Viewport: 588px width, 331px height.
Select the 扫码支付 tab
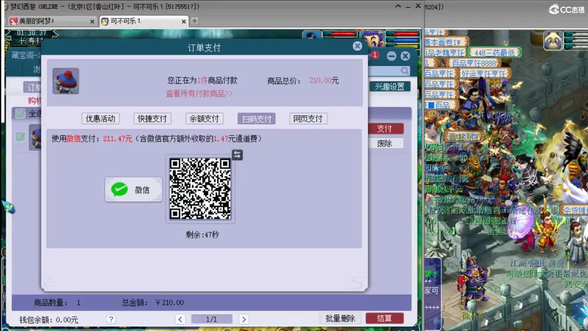click(x=256, y=119)
